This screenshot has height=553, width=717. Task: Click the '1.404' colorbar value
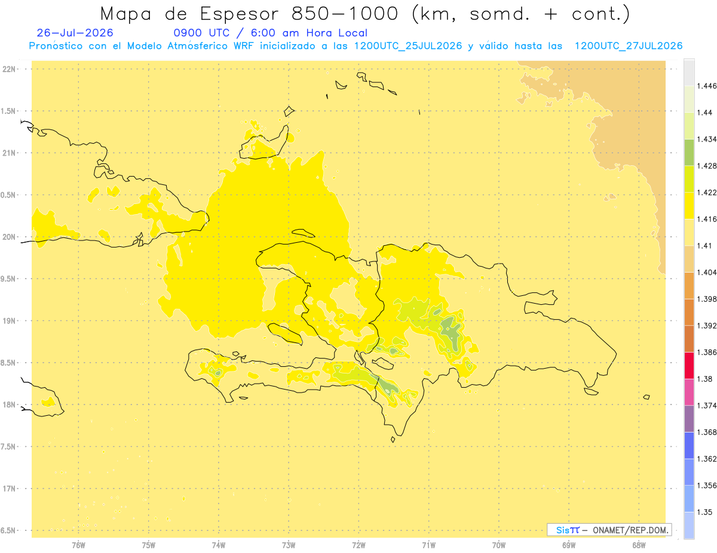click(707, 272)
